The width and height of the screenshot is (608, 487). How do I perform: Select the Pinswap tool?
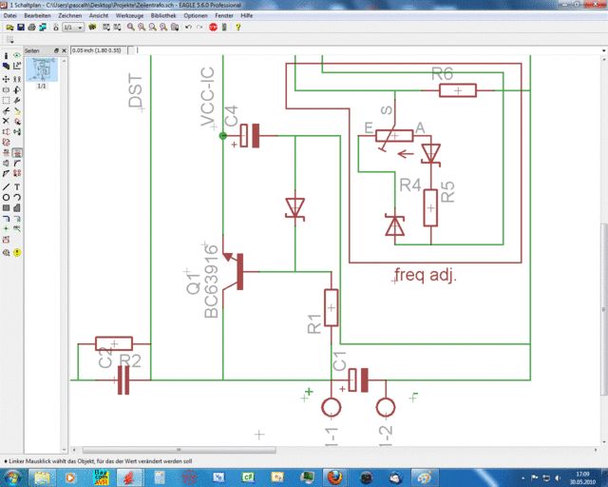coord(7,132)
